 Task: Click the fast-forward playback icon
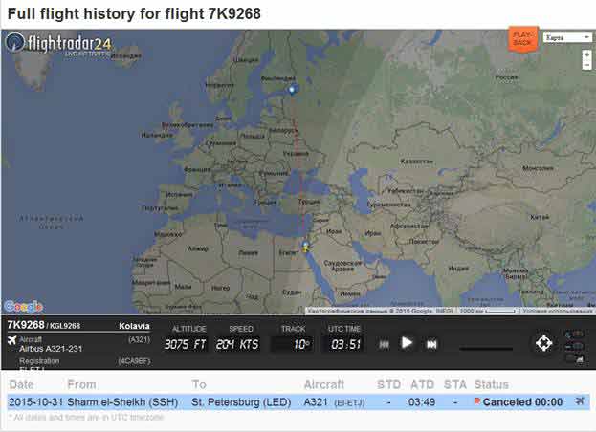(431, 343)
